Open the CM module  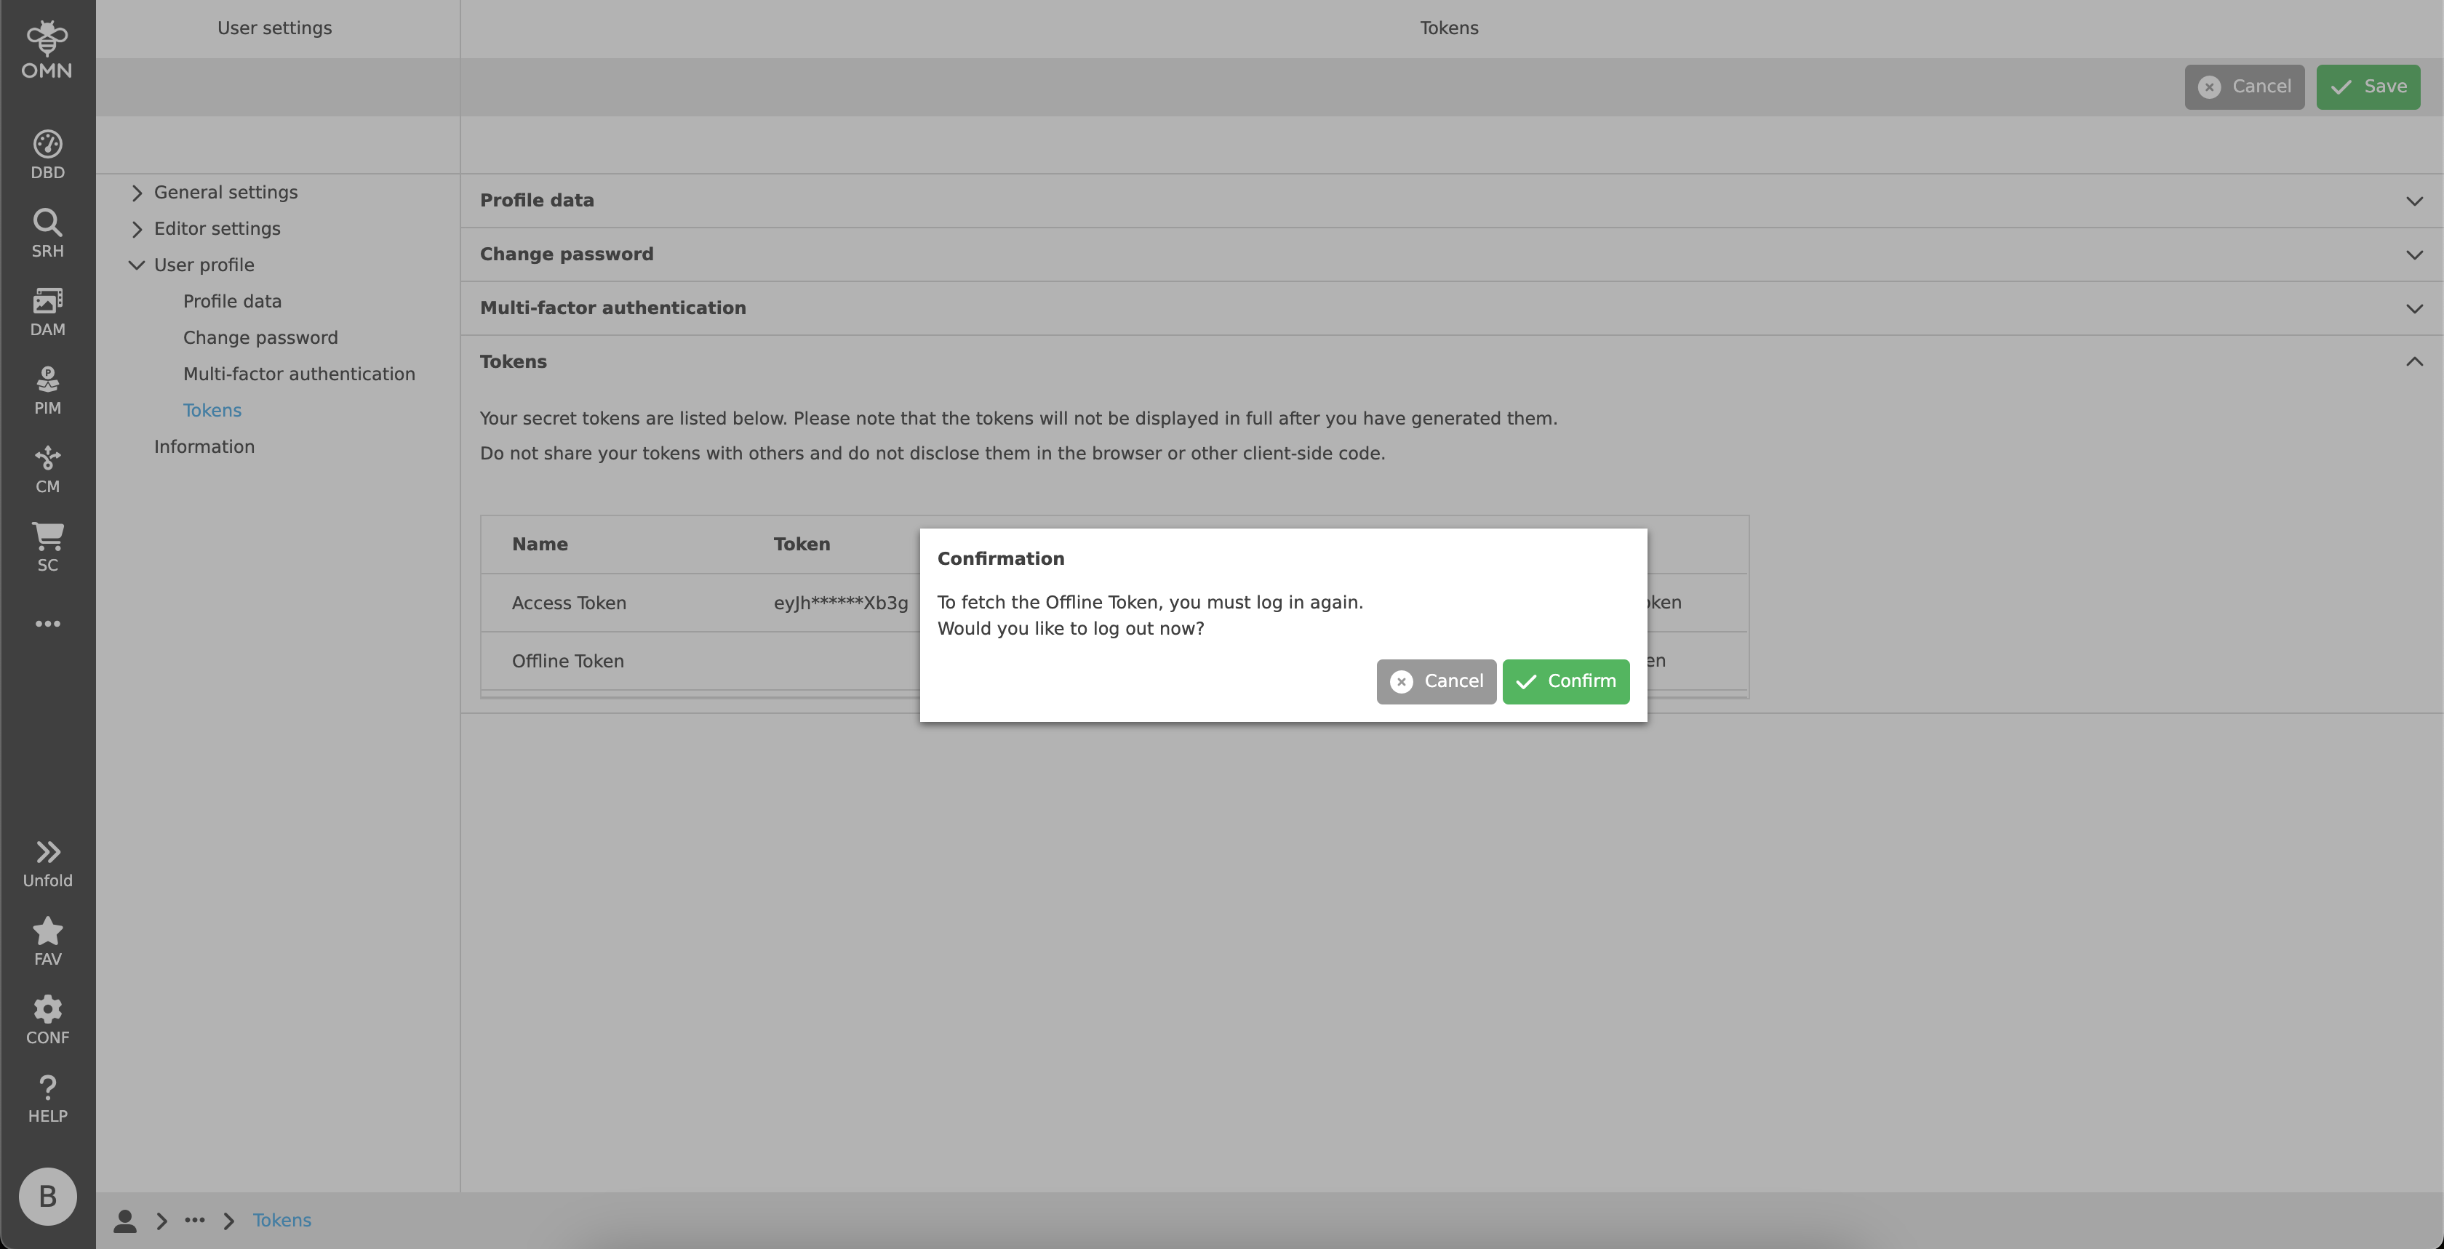47,467
